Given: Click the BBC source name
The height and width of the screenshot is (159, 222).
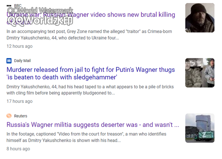Looking at the screenshot, I should (x=18, y=6).
